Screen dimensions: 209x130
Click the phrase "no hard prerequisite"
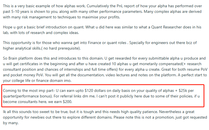pyautogui.click(x=61, y=48)
